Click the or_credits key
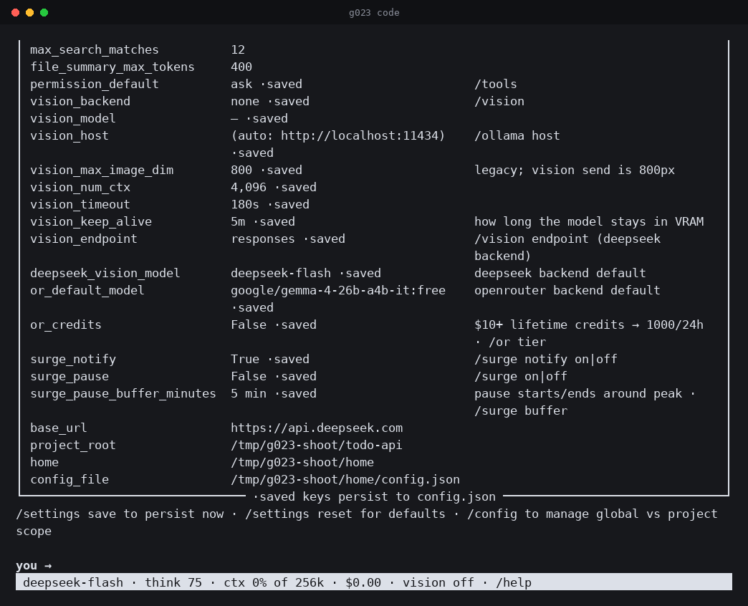Viewport: 748px width, 606px height. point(66,324)
